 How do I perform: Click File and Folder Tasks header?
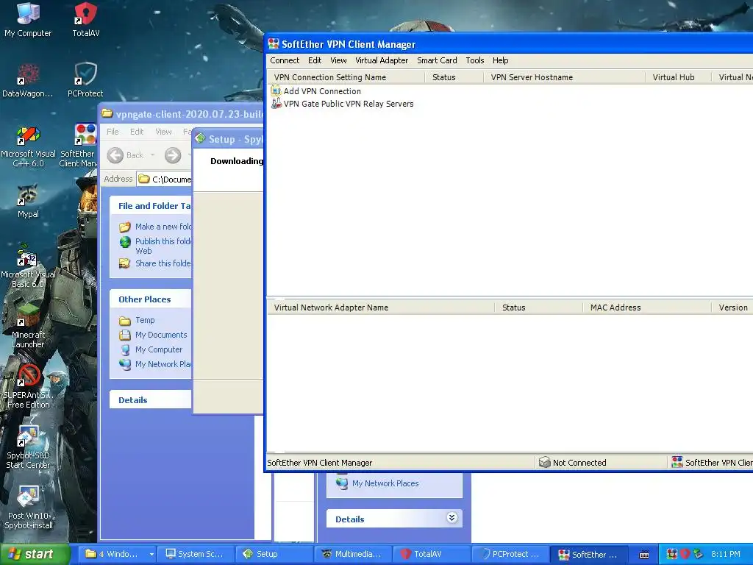tap(150, 206)
